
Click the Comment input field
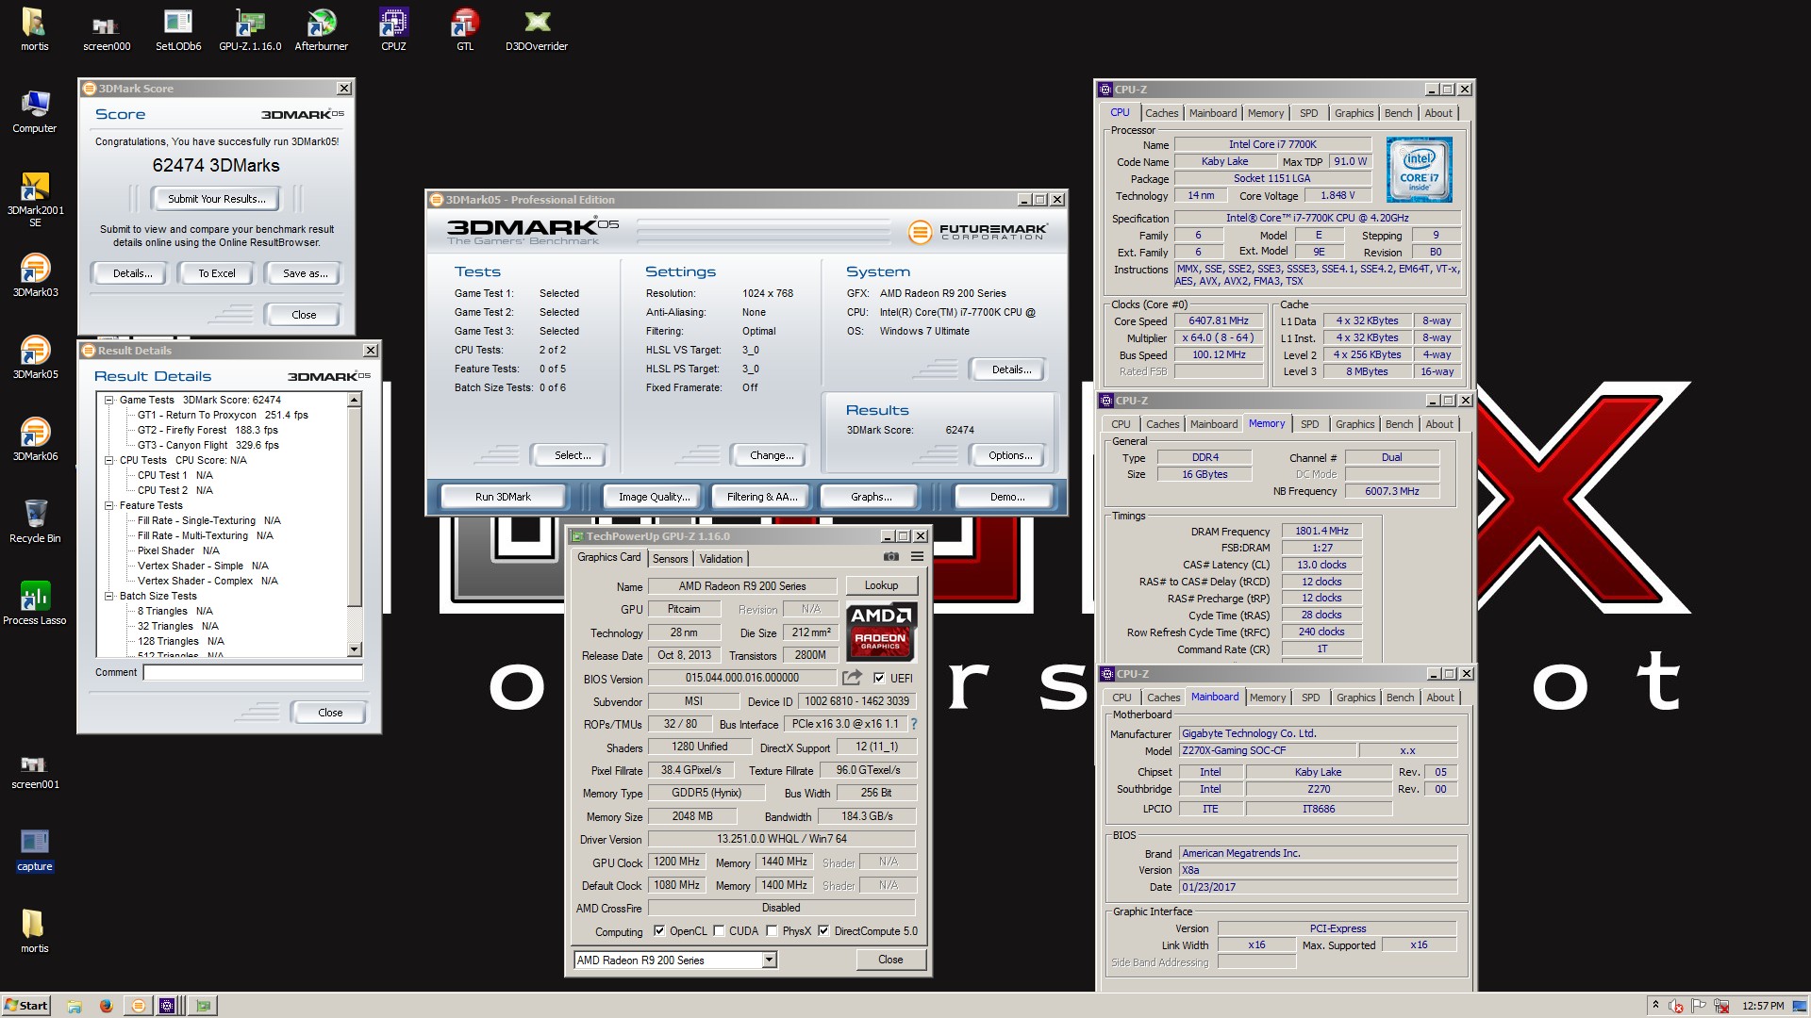coord(253,672)
